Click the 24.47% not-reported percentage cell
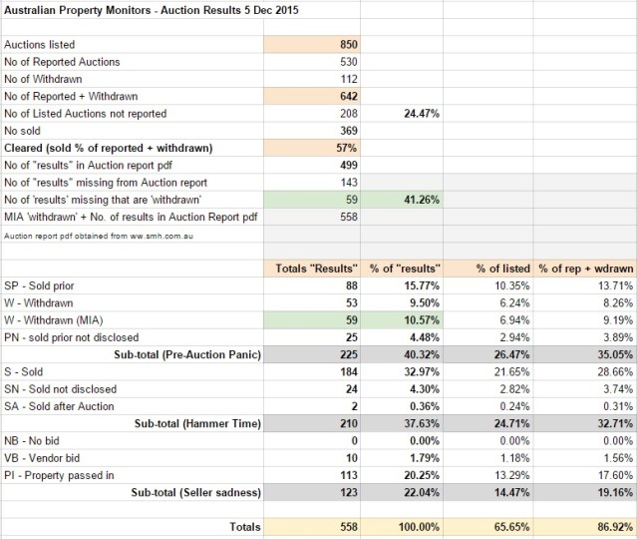637x539 pixels. click(x=422, y=114)
